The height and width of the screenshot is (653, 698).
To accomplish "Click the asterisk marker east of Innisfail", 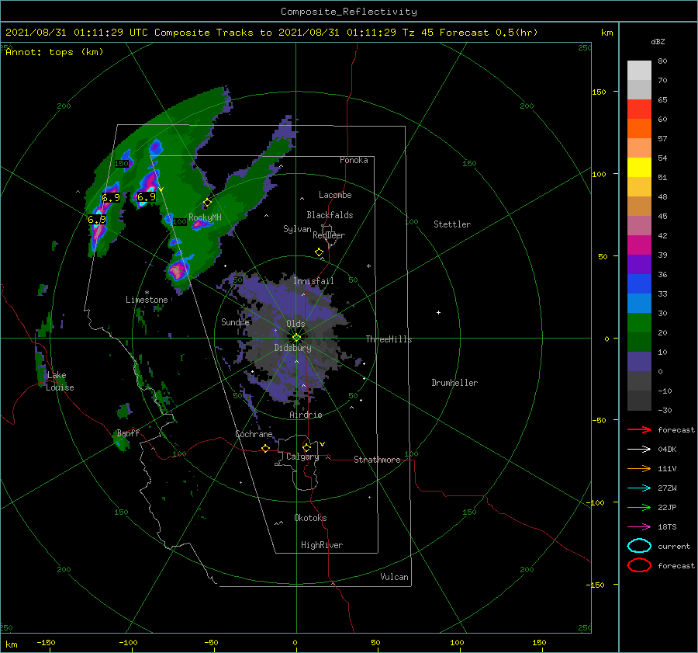I will 368,266.
